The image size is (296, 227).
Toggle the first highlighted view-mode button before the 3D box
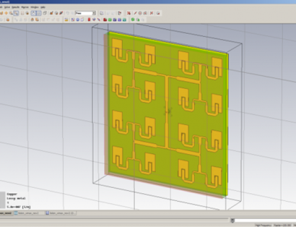pyautogui.click(x=34, y=13)
